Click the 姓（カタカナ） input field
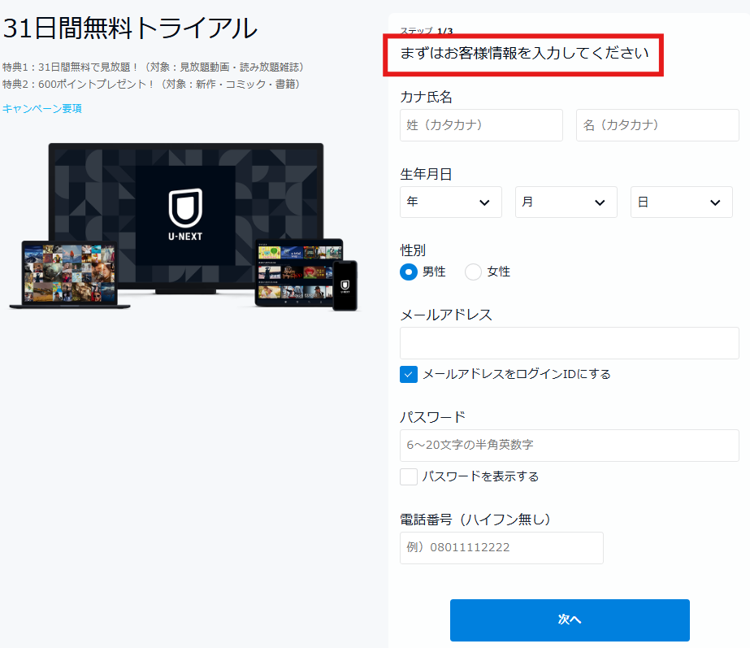 [x=481, y=125]
